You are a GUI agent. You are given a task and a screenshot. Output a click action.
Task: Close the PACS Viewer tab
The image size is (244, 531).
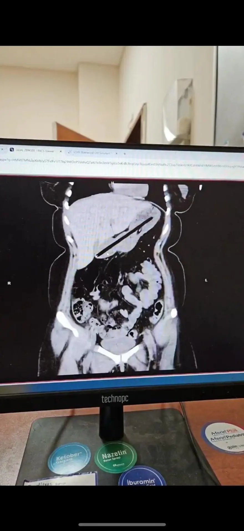point(61,151)
